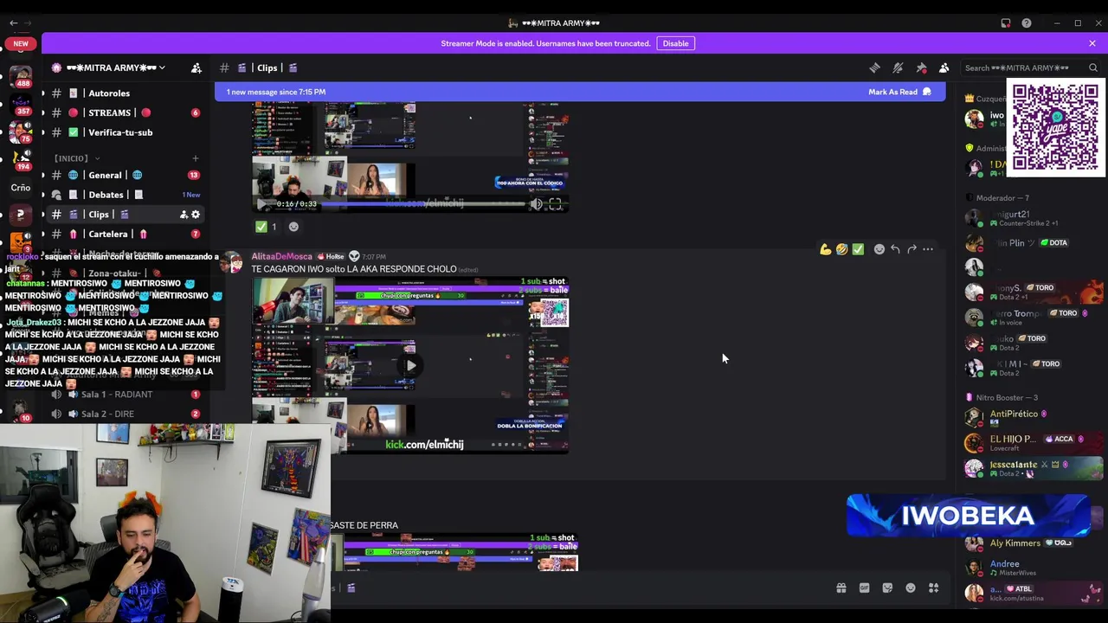
Task: Open server icon with 357 badge
Action: [x=20, y=104]
